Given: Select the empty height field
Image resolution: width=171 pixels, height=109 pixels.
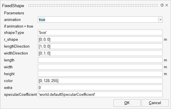Looking at the screenshot, I should click(x=100, y=74).
